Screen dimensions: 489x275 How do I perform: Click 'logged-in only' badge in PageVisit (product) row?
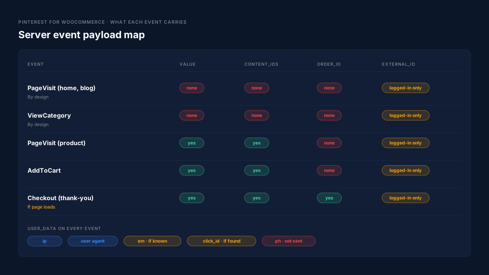(406, 143)
